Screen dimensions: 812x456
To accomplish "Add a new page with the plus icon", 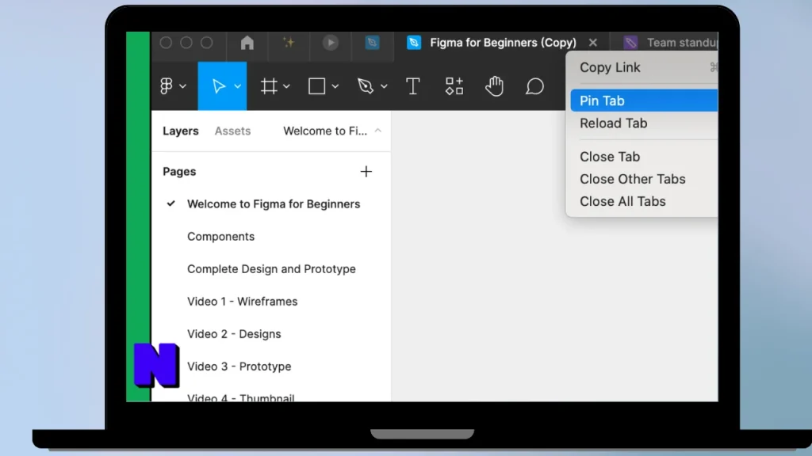I will (366, 172).
